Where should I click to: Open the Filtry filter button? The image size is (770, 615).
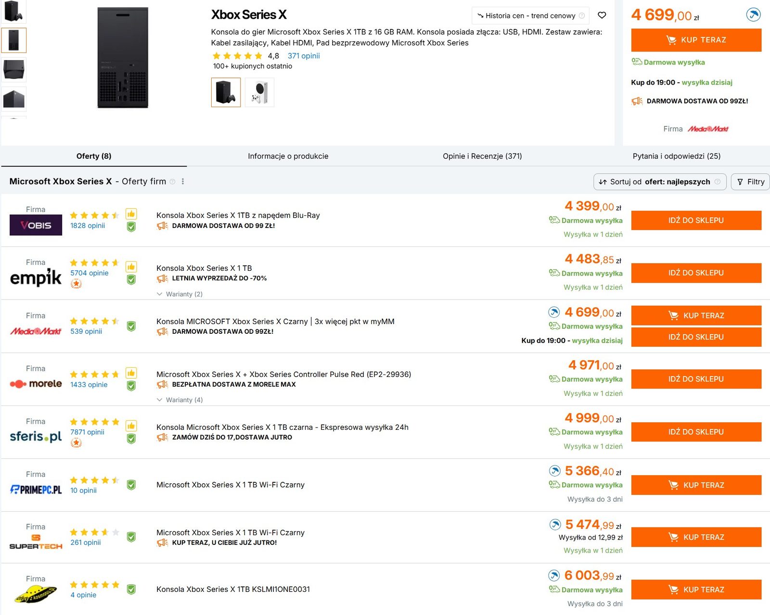750,182
